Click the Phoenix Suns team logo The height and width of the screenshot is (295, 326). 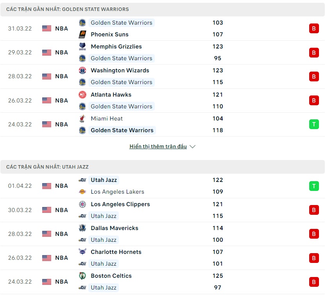click(82, 34)
